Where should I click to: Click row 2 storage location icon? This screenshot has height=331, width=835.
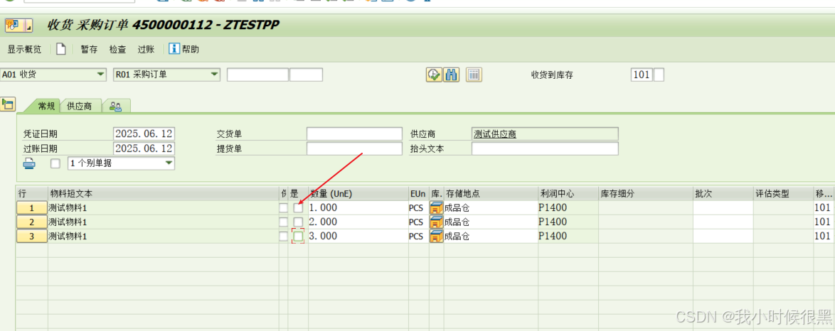coord(436,222)
